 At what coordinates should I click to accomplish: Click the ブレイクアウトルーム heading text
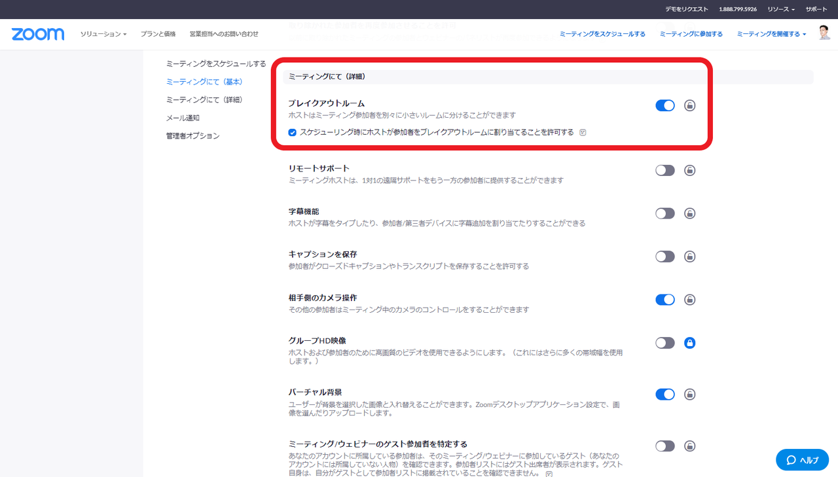tap(327, 103)
